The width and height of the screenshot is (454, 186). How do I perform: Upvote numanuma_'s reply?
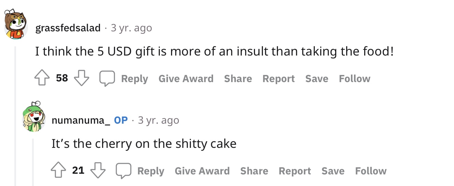click(58, 171)
